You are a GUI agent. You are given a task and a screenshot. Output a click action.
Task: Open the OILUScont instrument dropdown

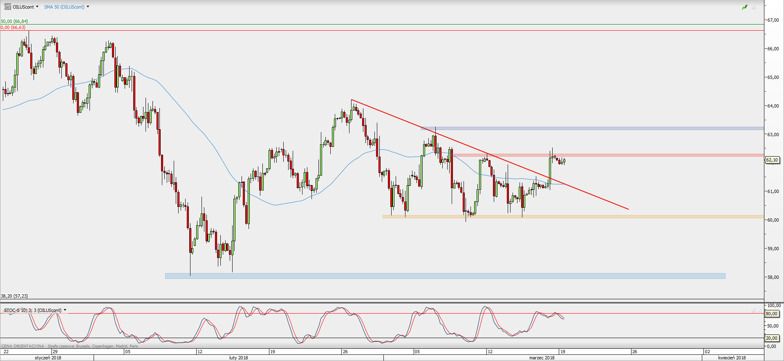pos(37,7)
